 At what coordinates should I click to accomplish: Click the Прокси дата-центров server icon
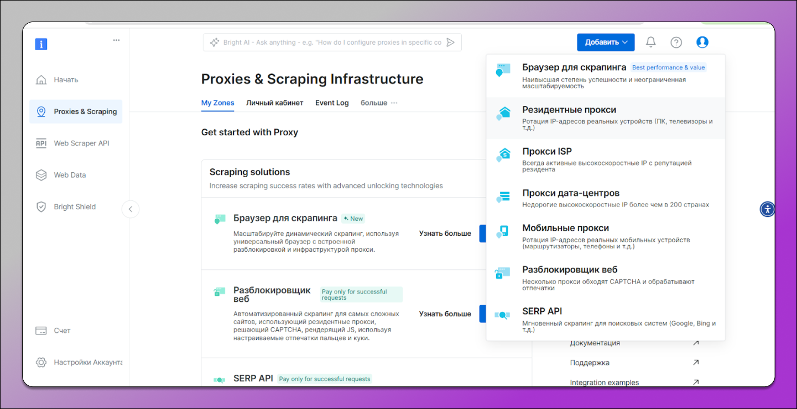pos(503,197)
